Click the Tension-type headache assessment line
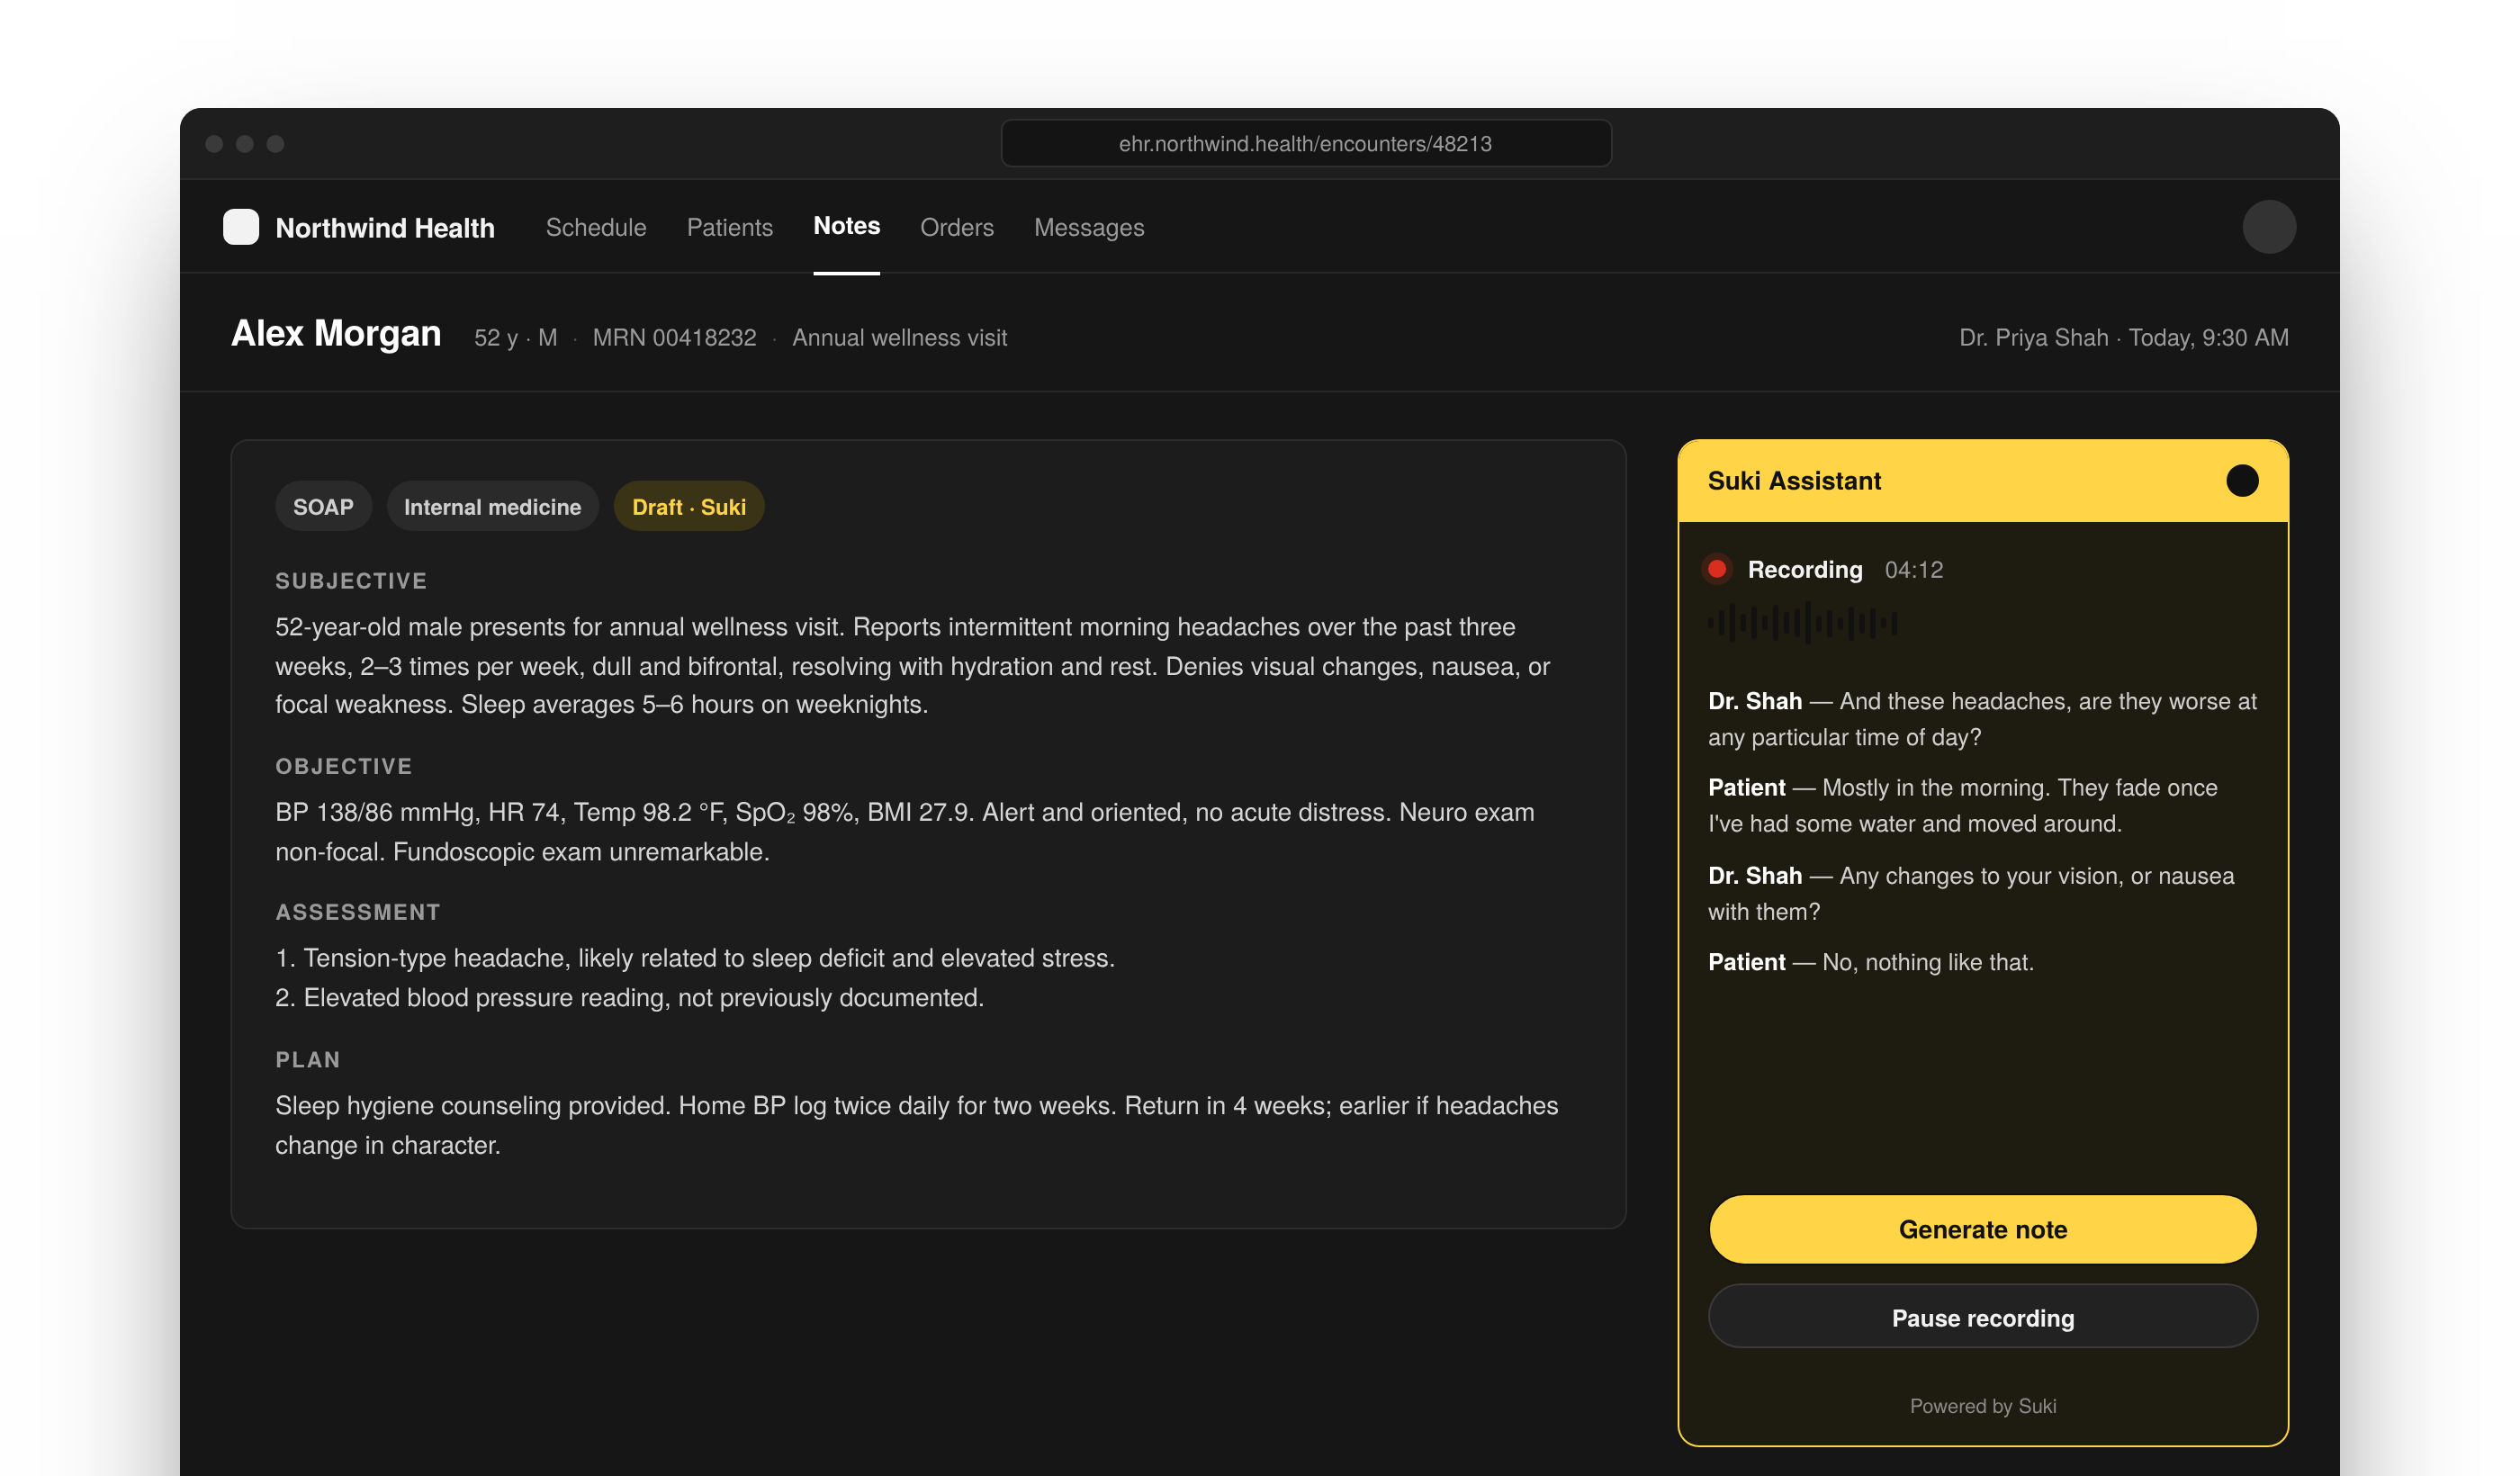The image size is (2520, 1476). click(695, 958)
